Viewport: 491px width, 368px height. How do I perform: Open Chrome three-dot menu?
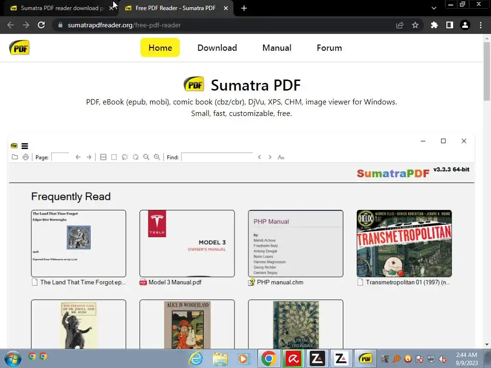coord(480,25)
